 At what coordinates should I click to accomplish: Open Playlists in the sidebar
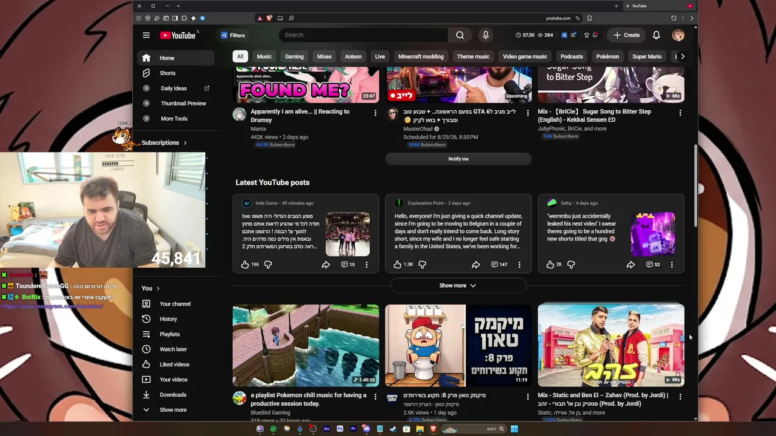[176, 334]
